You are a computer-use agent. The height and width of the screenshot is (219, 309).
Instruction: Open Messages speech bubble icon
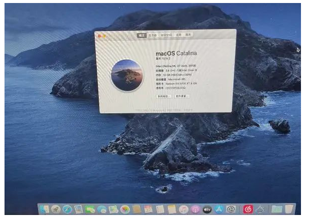coord(102,209)
